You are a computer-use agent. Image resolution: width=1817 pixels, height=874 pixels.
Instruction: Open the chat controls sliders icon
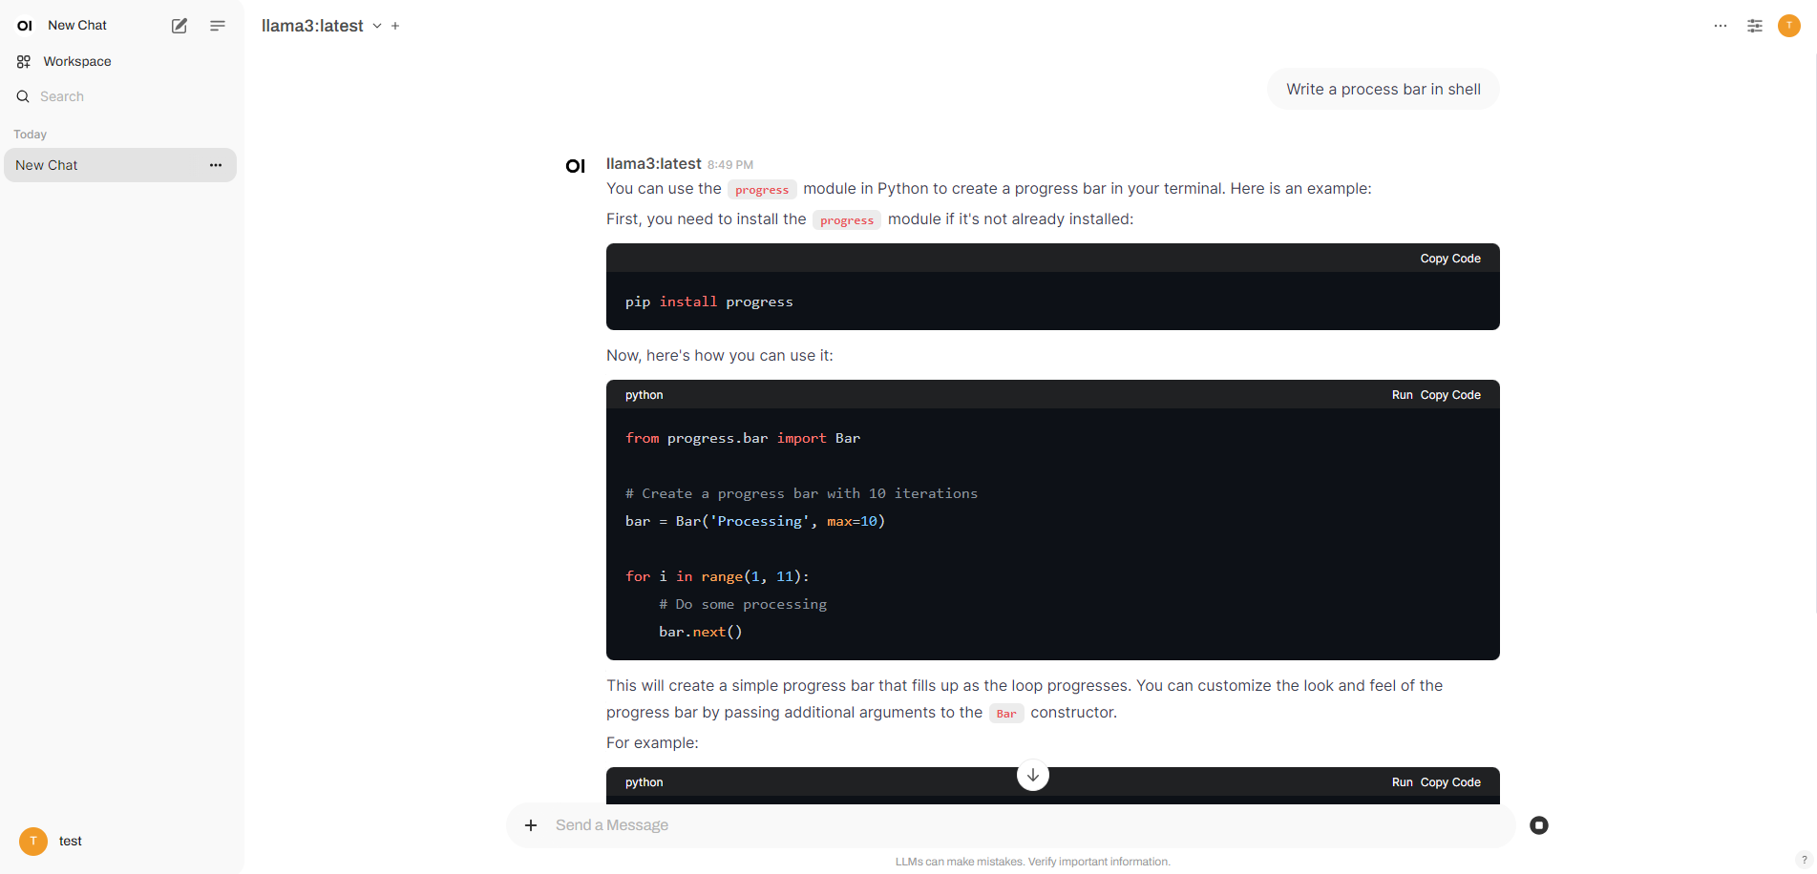click(1755, 26)
